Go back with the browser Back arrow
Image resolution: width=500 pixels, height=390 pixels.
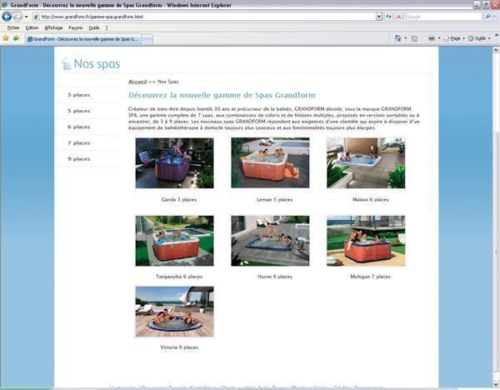(x=7, y=17)
